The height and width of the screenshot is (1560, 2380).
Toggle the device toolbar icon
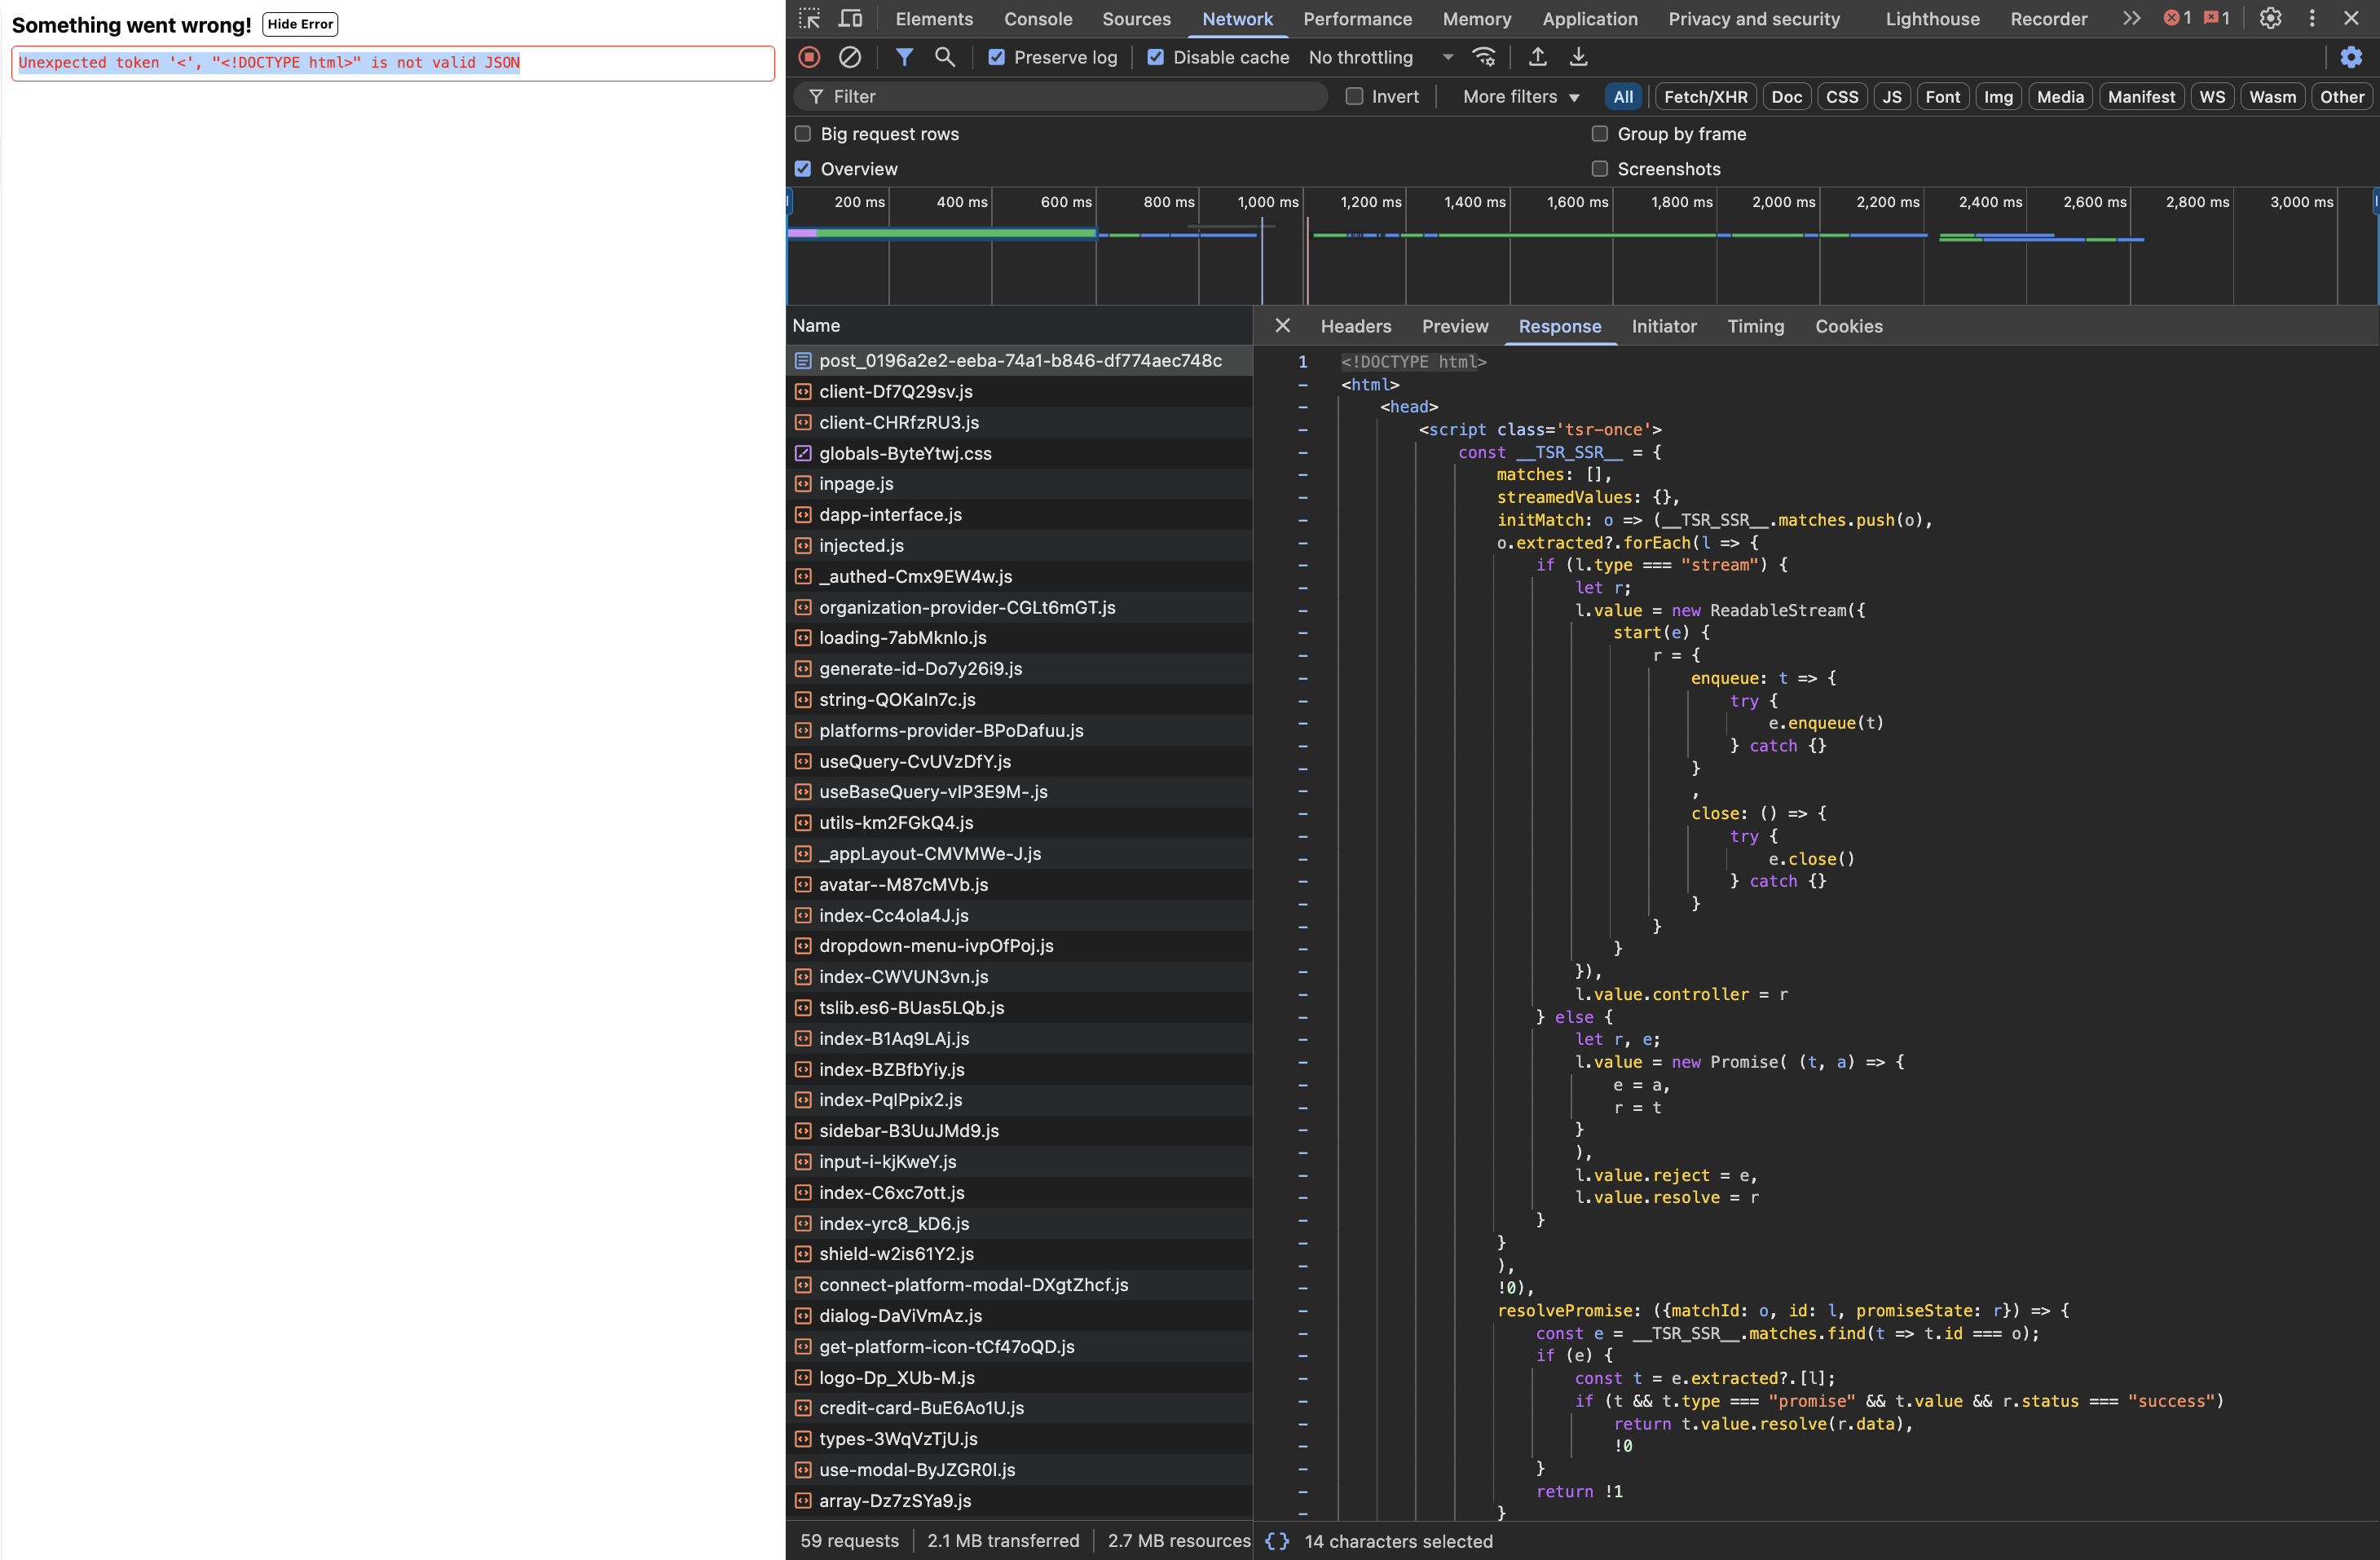pos(850,18)
